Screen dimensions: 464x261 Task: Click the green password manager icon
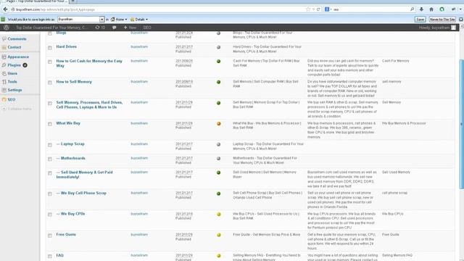(x=3, y=20)
